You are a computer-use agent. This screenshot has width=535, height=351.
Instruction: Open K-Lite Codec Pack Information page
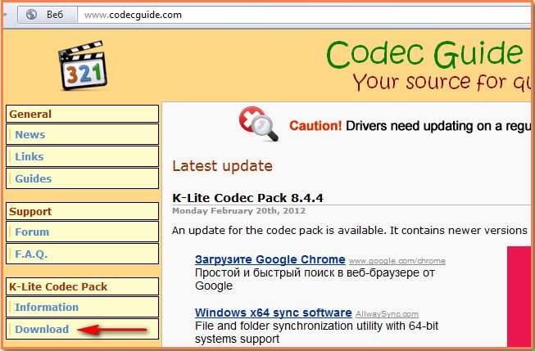click(82, 307)
